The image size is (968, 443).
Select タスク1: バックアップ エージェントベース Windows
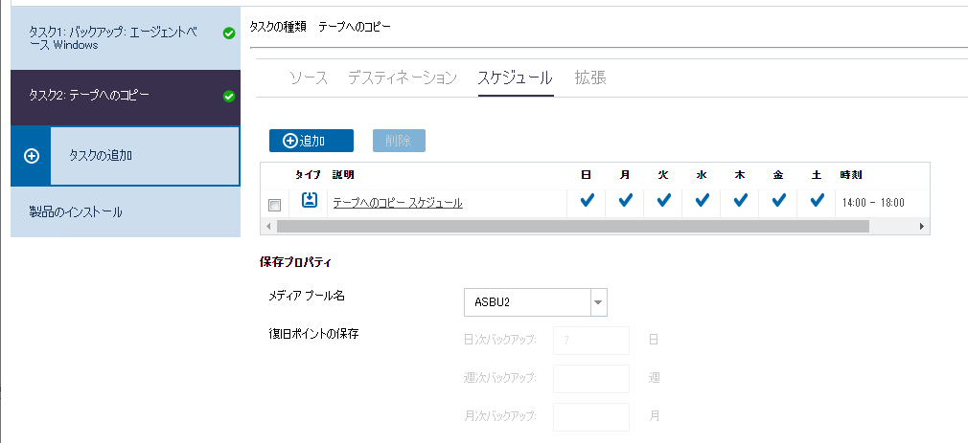126,38
